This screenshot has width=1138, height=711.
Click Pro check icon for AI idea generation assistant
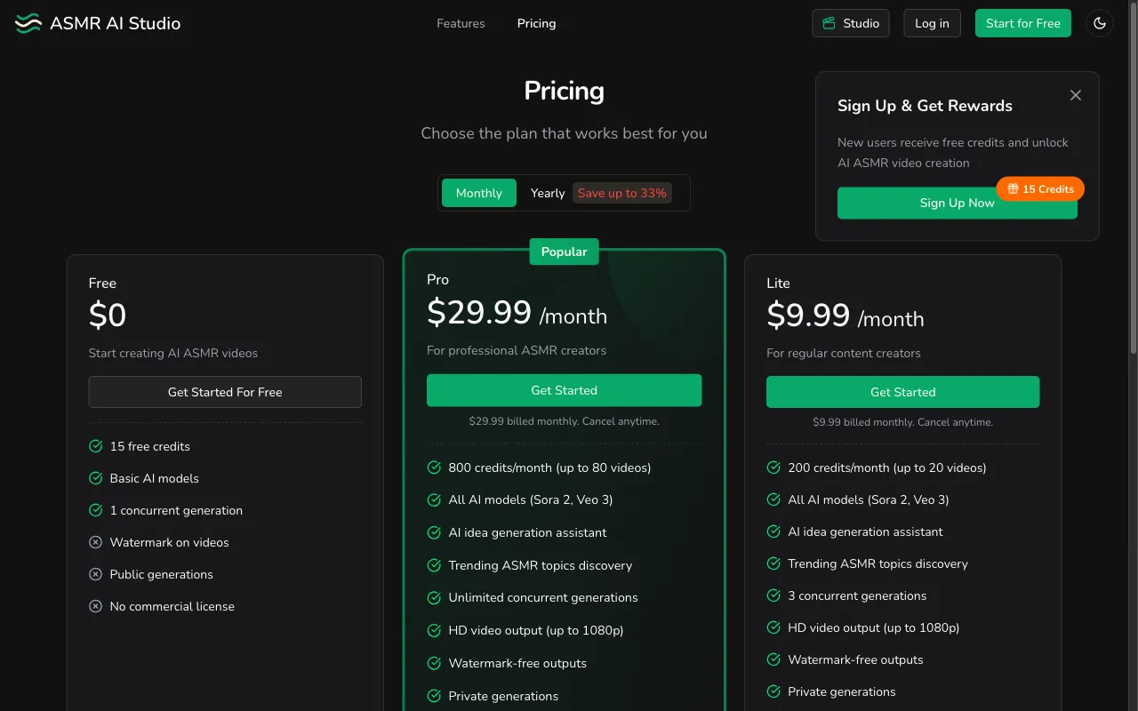point(434,532)
